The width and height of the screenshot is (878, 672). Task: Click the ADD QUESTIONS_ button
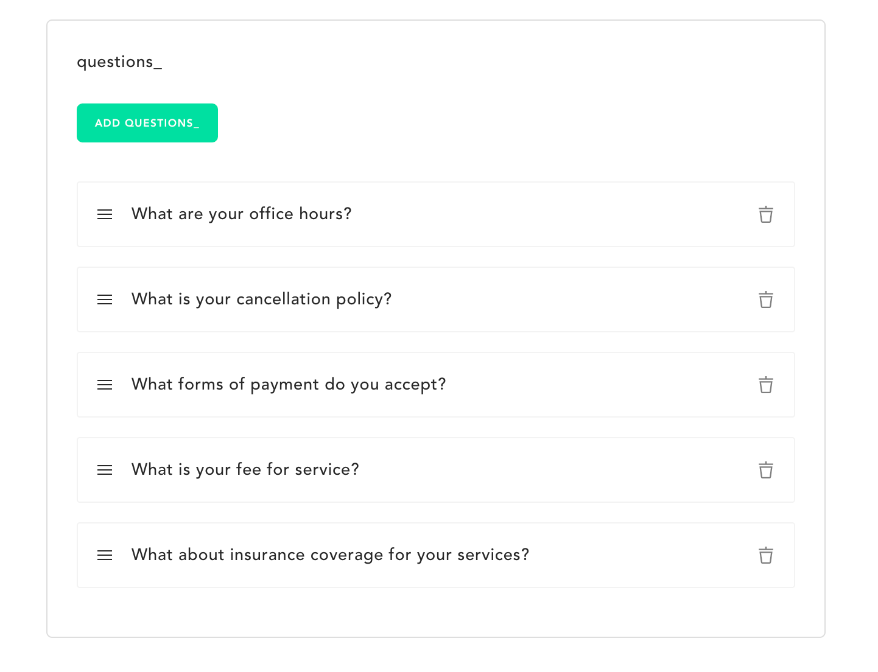(147, 123)
